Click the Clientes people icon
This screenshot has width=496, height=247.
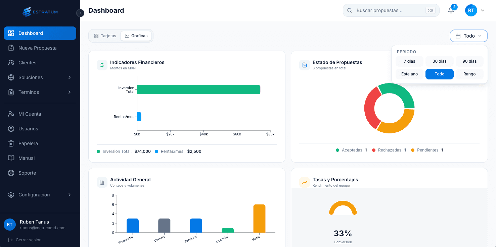click(11, 63)
